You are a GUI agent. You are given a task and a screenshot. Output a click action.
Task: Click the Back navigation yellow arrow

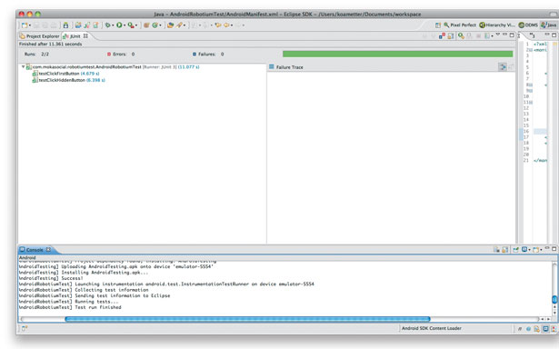[226, 25]
